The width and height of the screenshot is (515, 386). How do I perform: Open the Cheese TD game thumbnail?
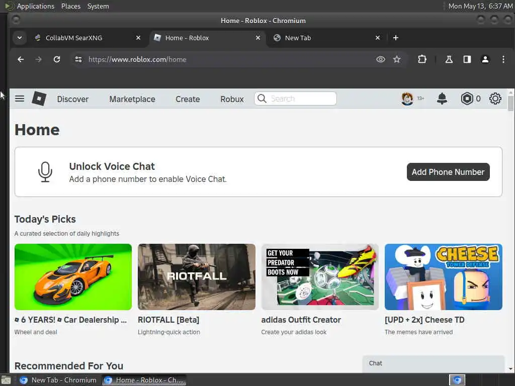tap(444, 277)
